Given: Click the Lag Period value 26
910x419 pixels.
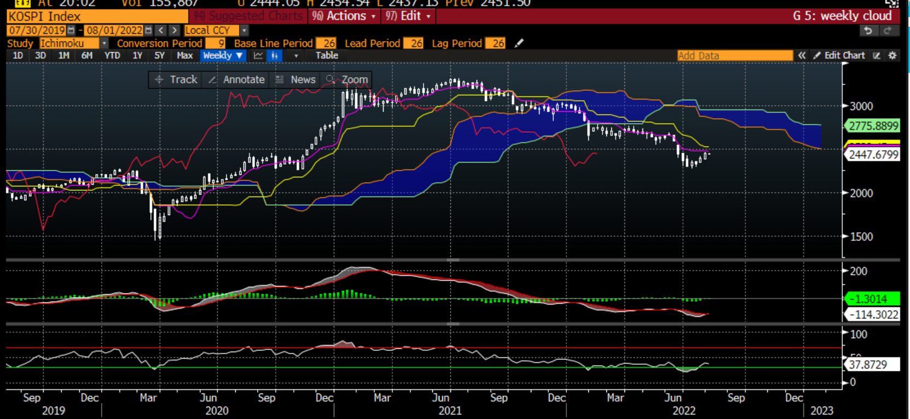Looking at the screenshot, I should coord(495,43).
